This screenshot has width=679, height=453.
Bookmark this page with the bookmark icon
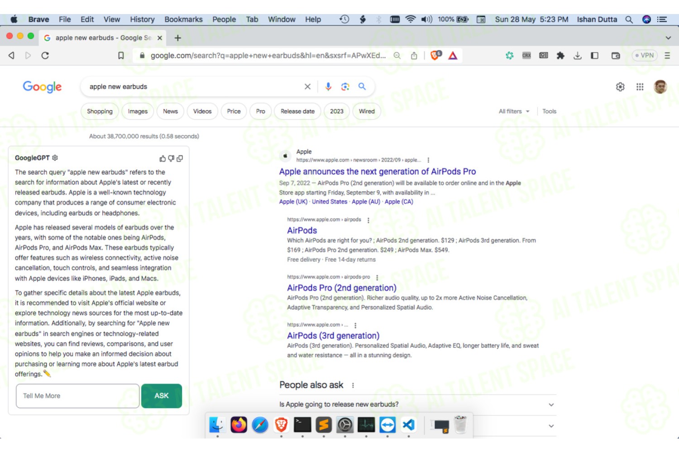point(121,55)
